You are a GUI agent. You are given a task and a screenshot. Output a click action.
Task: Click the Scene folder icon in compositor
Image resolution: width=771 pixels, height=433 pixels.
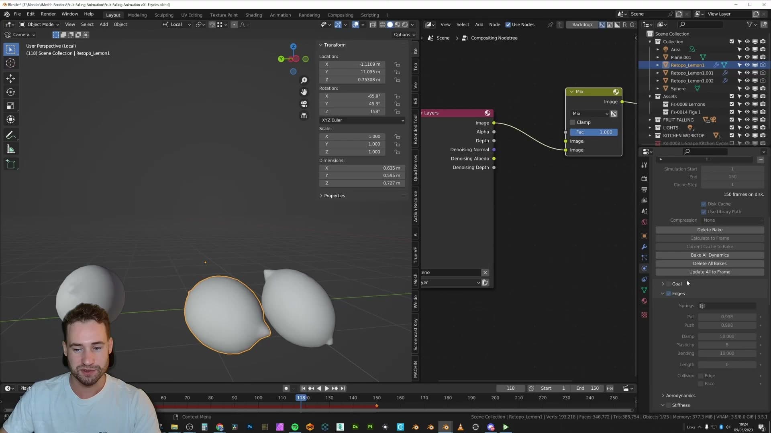(485, 283)
